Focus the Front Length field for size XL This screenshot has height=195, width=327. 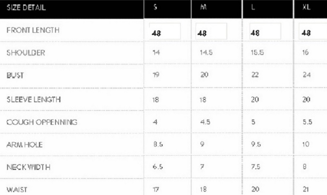point(313,31)
